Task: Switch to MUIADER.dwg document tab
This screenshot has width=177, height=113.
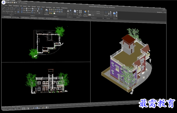Action: click(x=7, y=17)
